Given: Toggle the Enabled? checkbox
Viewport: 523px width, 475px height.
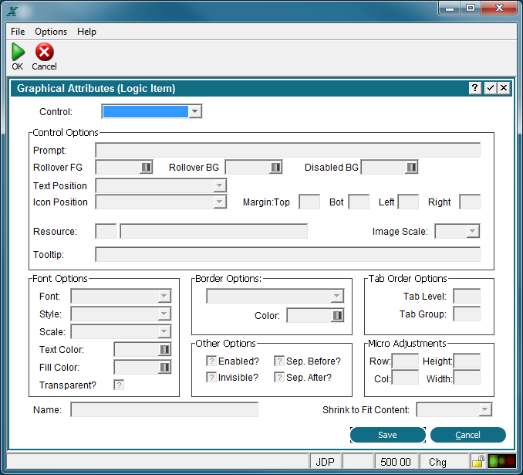Looking at the screenshot, I should tap(211, 361).
